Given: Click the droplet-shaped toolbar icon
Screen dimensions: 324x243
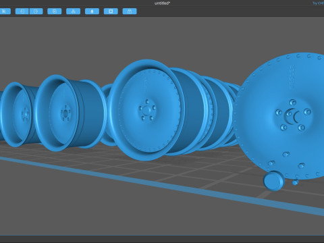Looking at the screenshot, I should point(92,11).
